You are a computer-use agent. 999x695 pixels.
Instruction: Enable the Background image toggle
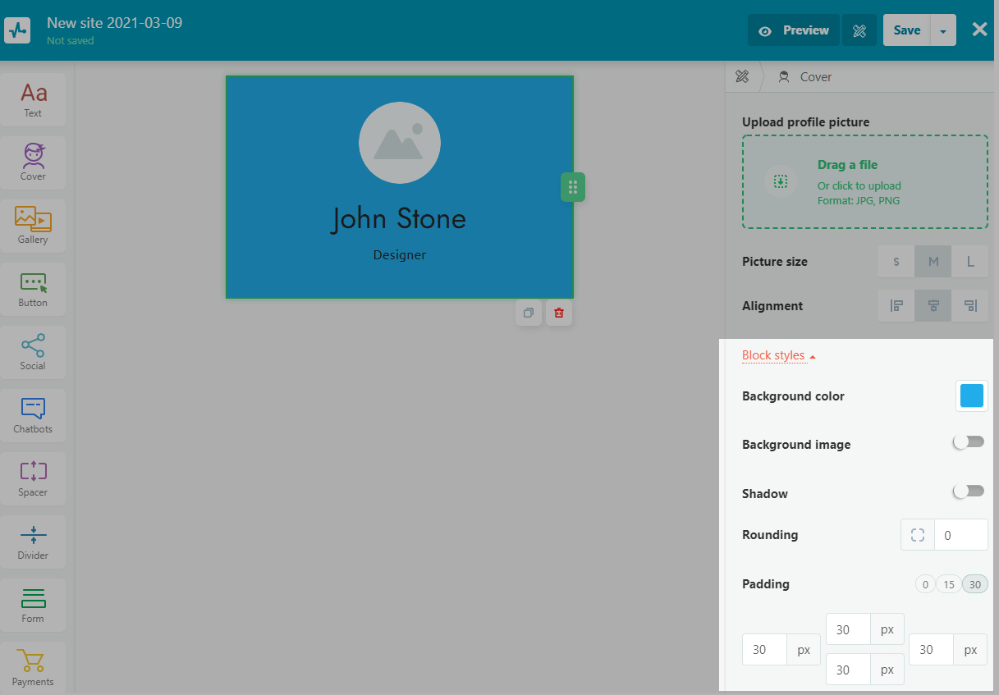pyautogui.click(x=968, y=442)
